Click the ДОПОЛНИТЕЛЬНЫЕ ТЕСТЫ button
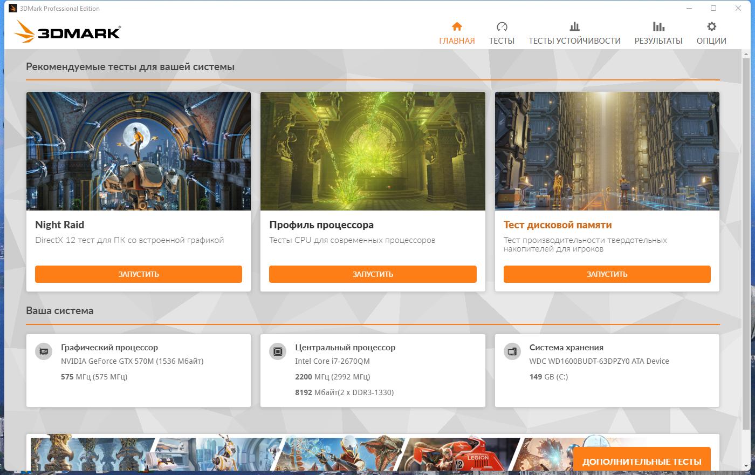This screenshot has width=755, height=475. pyautogui.click(x=642, y=460)
